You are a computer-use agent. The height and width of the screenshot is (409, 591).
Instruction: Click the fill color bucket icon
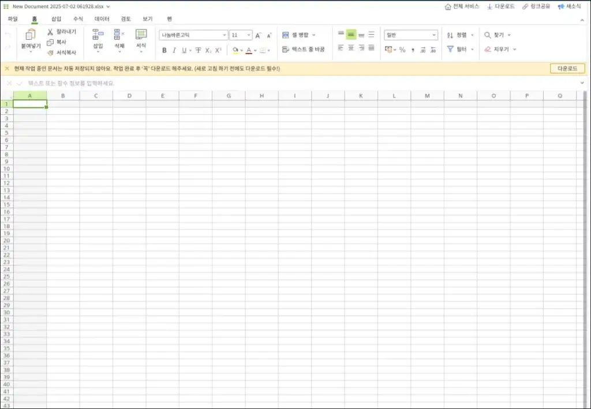pyautogui.click(x=235, y=50)
